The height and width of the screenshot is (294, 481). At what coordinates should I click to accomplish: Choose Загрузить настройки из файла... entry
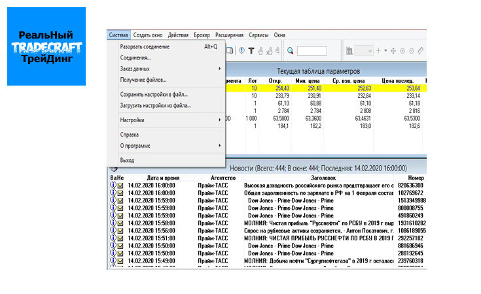point(166,105)
